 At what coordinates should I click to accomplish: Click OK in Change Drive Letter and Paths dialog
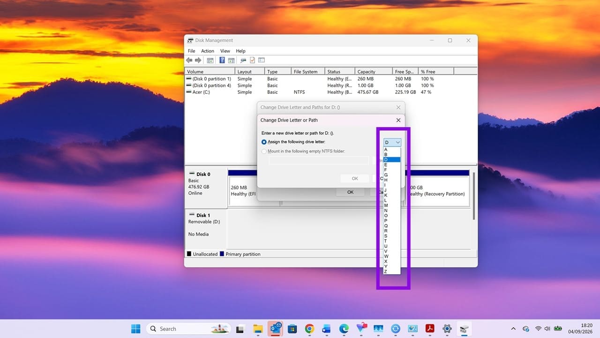(x=350, y=192)
